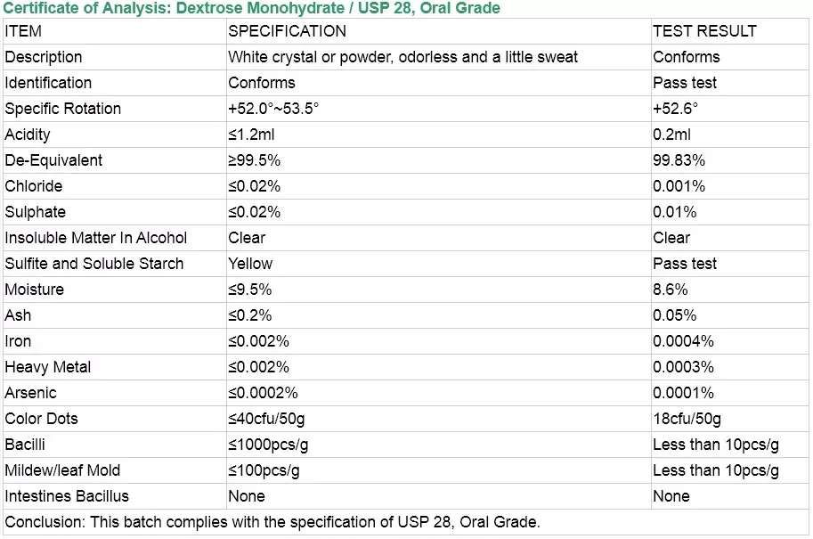The width and height of the screenshot is (813, 539).
Task: Select the Heavy Metal row label
Action: (x=48, y=367)
